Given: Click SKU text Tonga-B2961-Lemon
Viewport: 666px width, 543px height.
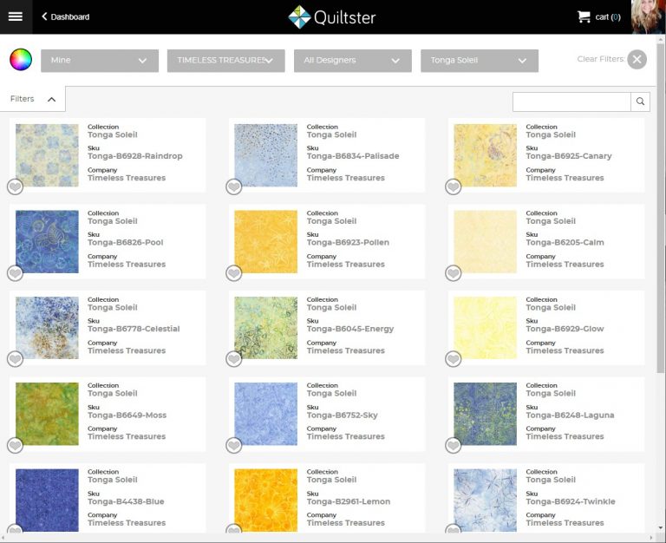Looking at the screenshot, I should tap(349, 501).
